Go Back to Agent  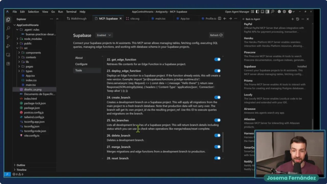coord(251,19)
